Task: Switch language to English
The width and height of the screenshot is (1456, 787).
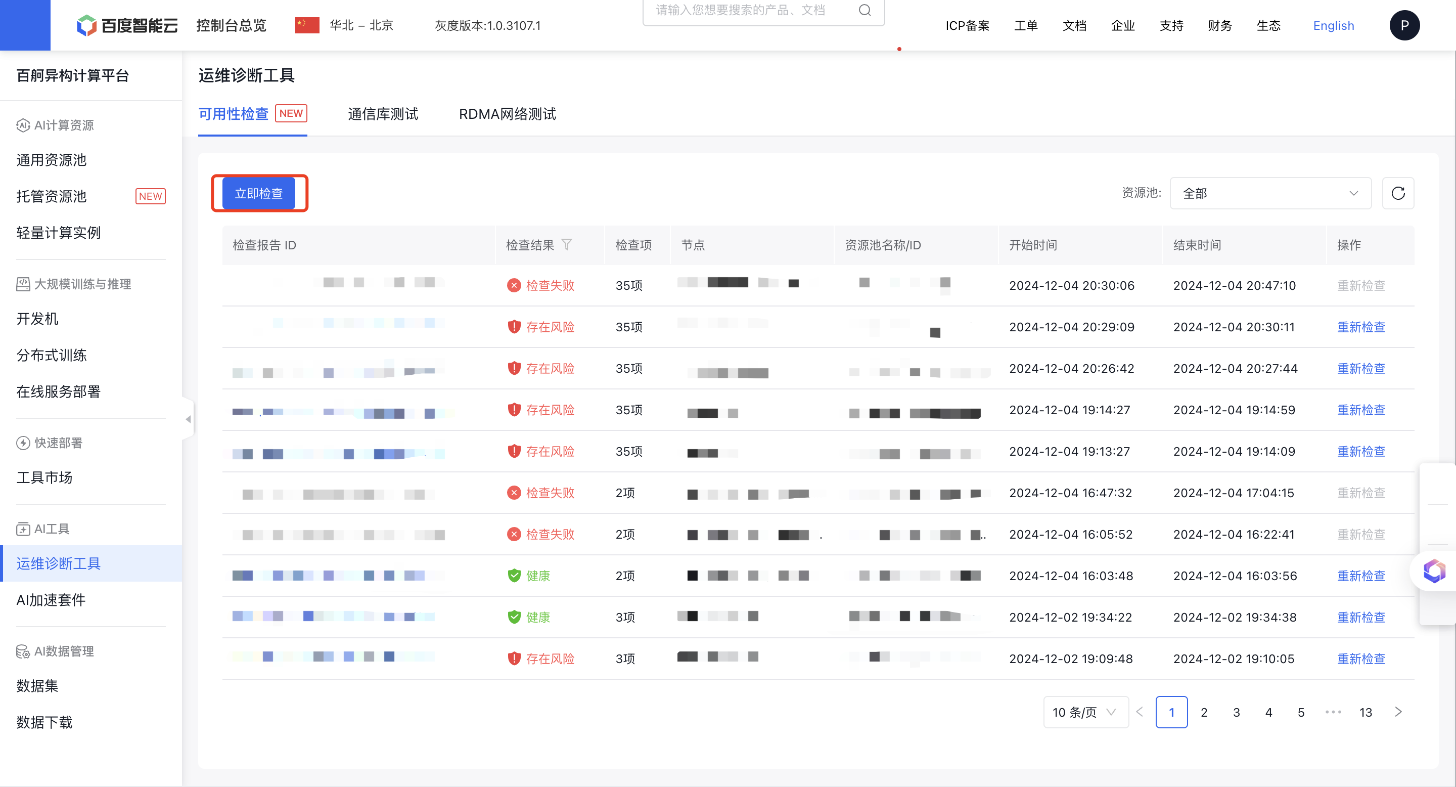Action: [x=1333, y=25]
